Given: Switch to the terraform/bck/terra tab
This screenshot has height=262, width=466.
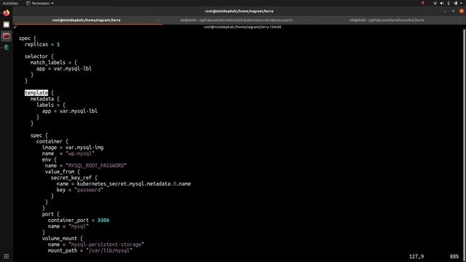Looking at the screenshot, I should (387, 20).
